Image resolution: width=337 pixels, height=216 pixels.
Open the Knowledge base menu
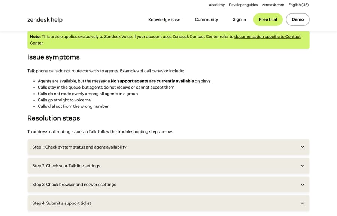[164, 19]
